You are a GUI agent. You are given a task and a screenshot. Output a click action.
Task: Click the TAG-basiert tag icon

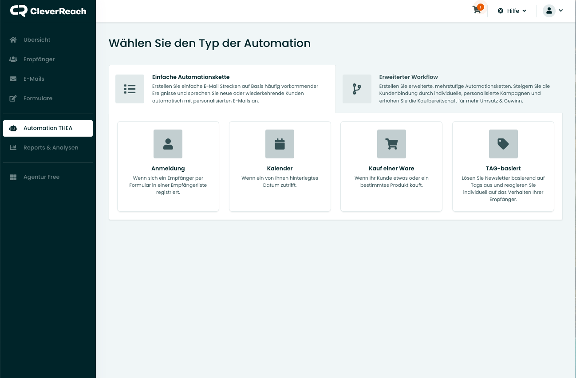coord(503,144)
